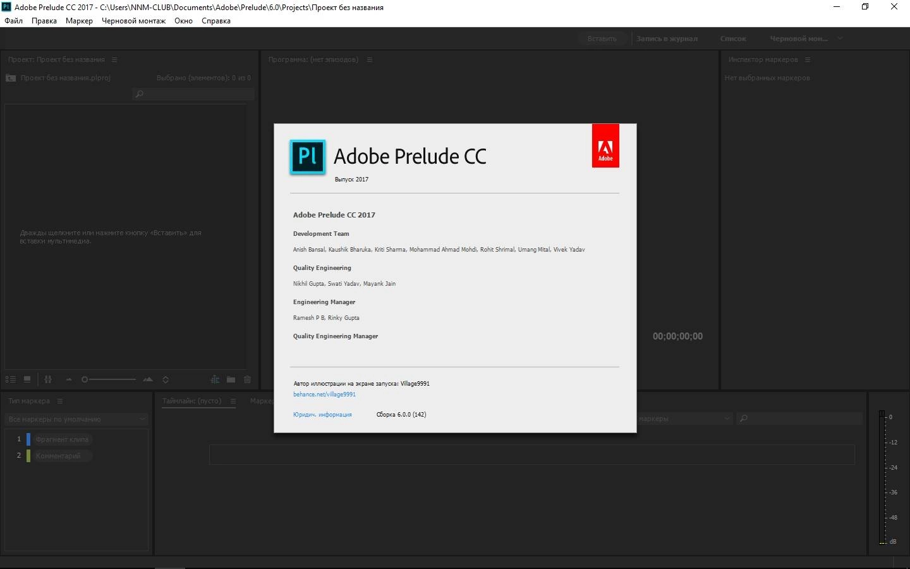This screenshot has height=569, width=910.
Task: Switch project panel to thumbnail view
Action: click(x=27, y=379)
